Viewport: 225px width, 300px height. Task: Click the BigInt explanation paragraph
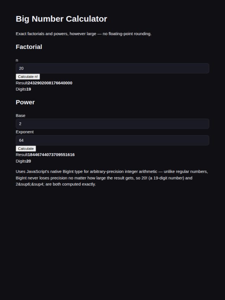[112, 178]
